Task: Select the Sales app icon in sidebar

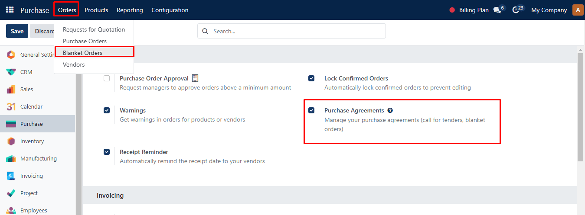Action: (x=11, y=89)
